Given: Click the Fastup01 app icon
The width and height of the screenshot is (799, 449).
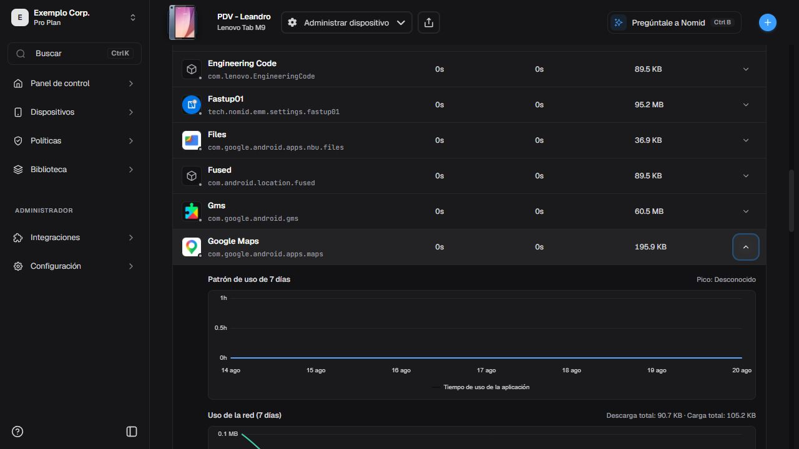Looking at the screenshot, I should click(x=192, y=105).
